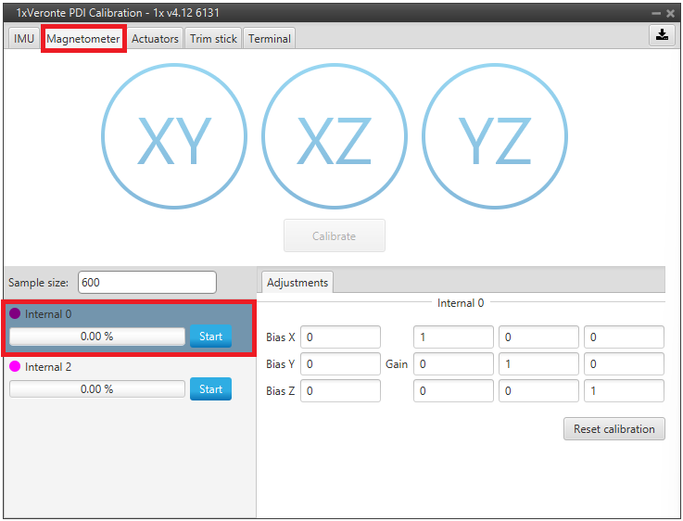683x521 pixels.
Task: Go to the Terminal tab
Action: pyautogui.click(x=270, y=39)
